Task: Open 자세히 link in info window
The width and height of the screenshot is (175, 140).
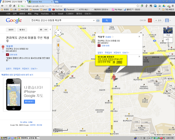Action: 108,37
